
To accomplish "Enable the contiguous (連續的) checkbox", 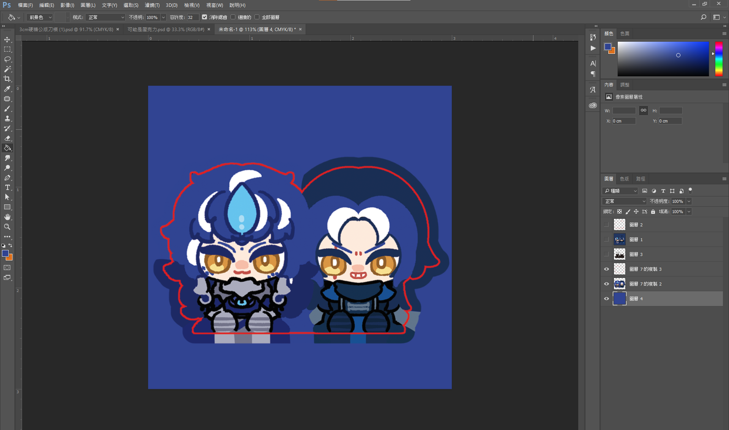I will coord(233,17).
